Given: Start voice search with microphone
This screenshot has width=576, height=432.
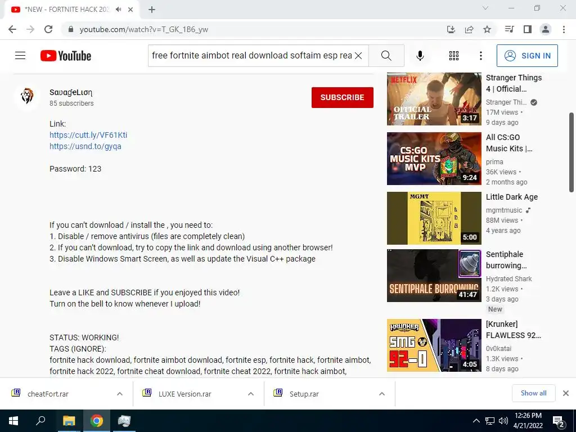Looking at the screenshot, I should click(x=420, y=56).
